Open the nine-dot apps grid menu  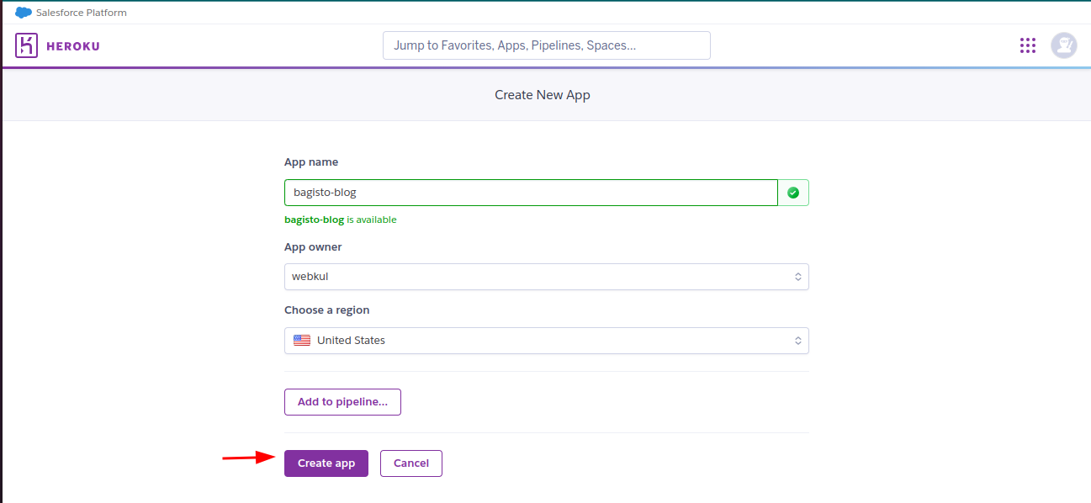(x=1028, y=45)
